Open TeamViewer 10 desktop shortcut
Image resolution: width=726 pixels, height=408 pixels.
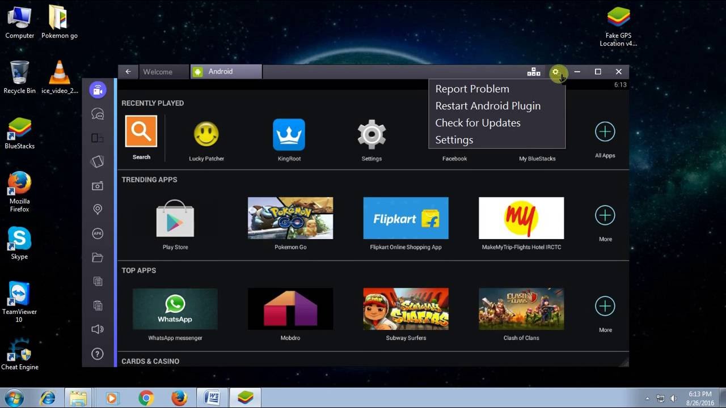[20, 302]
